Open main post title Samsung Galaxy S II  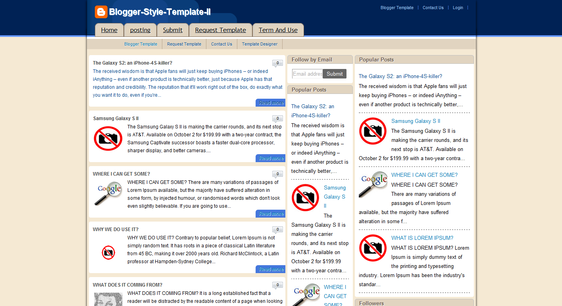(x=116, y=119)
